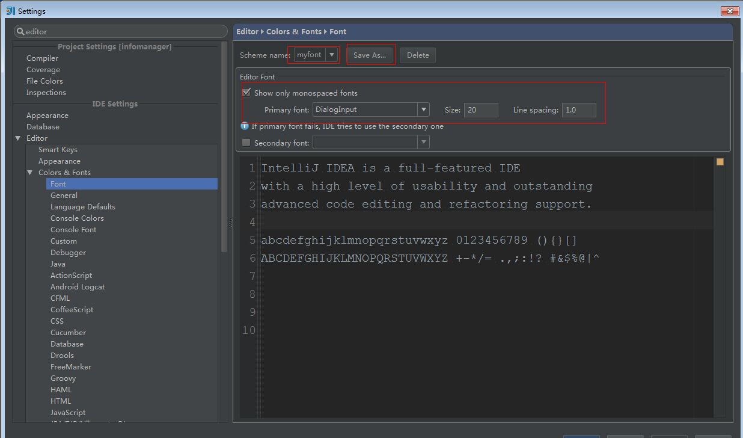Focus the settings search field

tap(121, 31)
